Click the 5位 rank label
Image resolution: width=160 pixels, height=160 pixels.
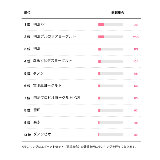click(x=27, y=74)
